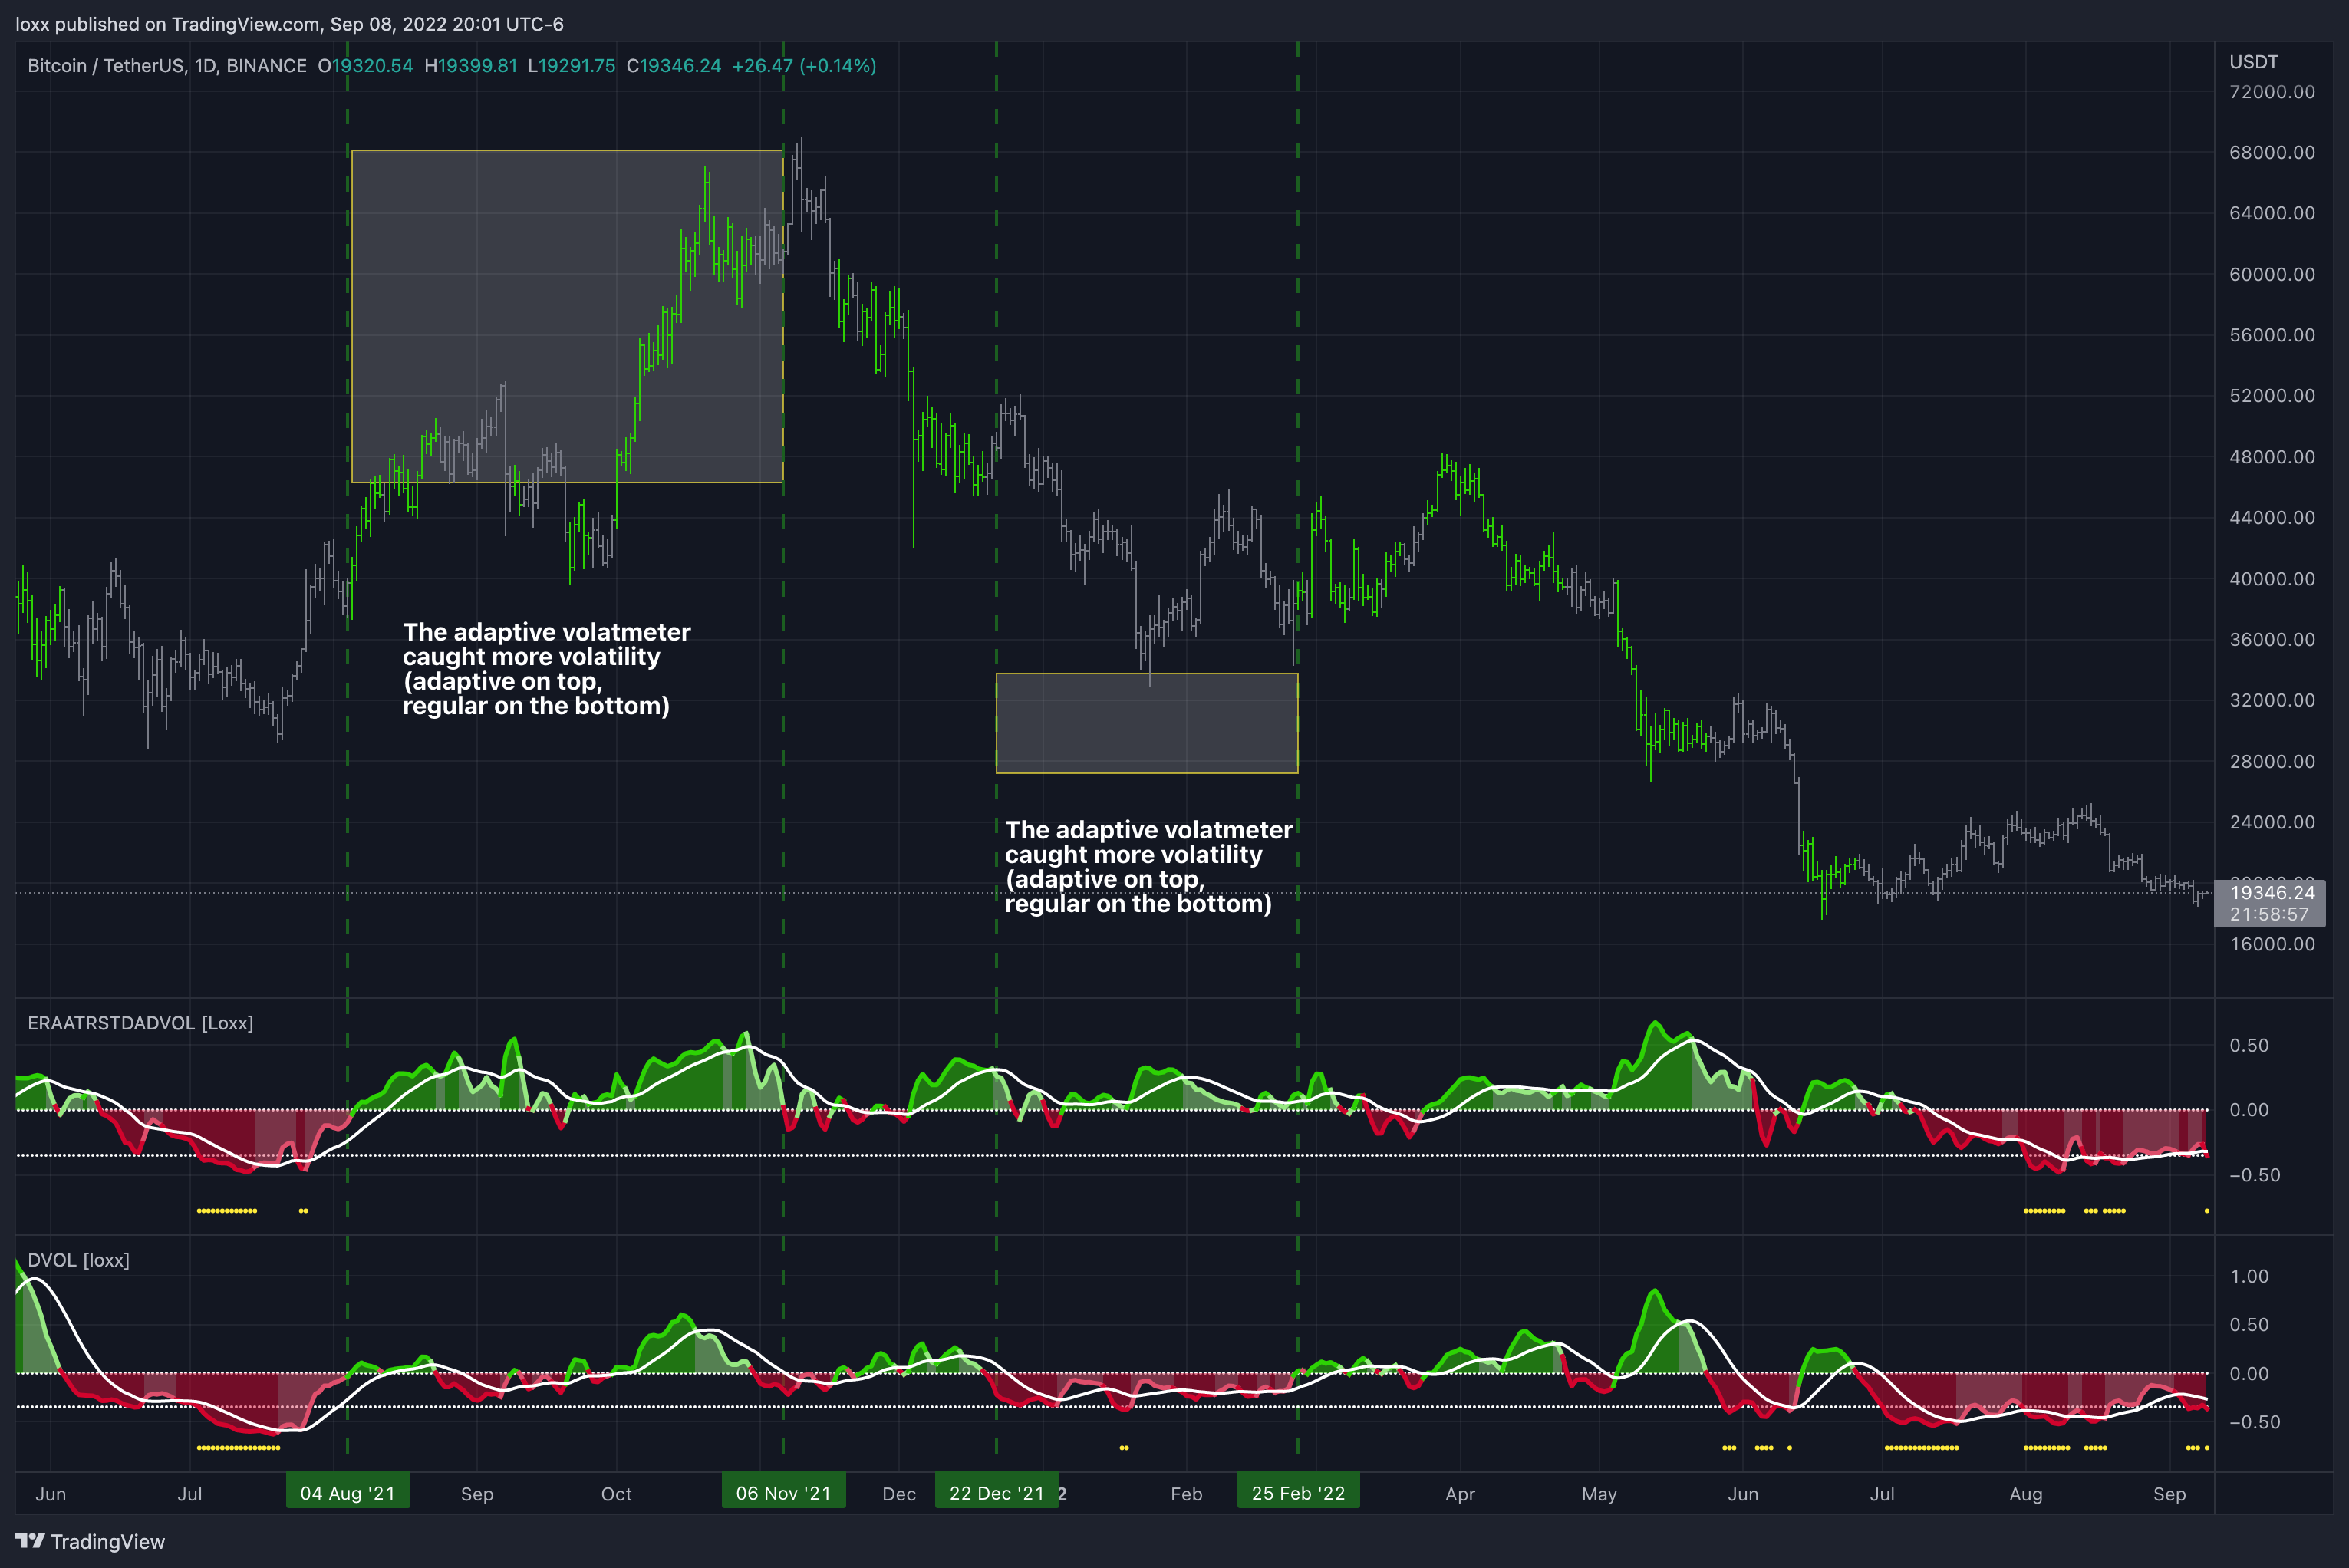Image resolution: width=2349 pixels, height=1568 pixels.
Task: Select the 06 Nov '21 date marker
Action: tap(783, 1493)
